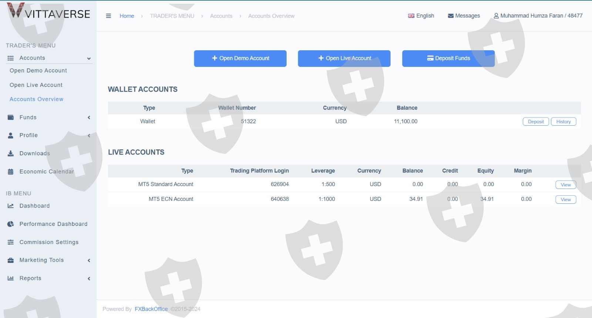View the MT5 Standard Account
This screenshot has width=592, height=318.
click(566, 185)
